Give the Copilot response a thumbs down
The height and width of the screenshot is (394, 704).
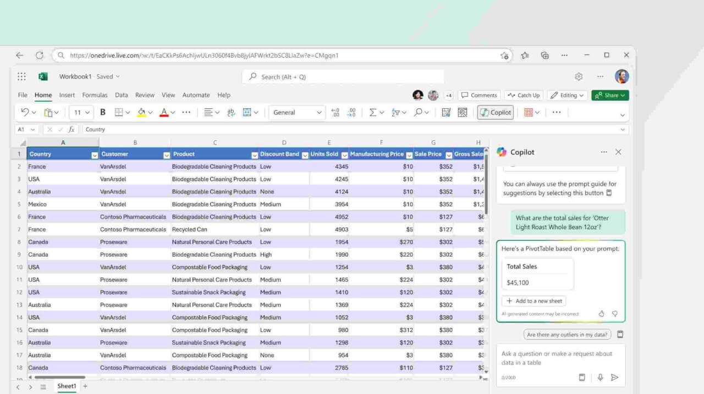(615, 314)
